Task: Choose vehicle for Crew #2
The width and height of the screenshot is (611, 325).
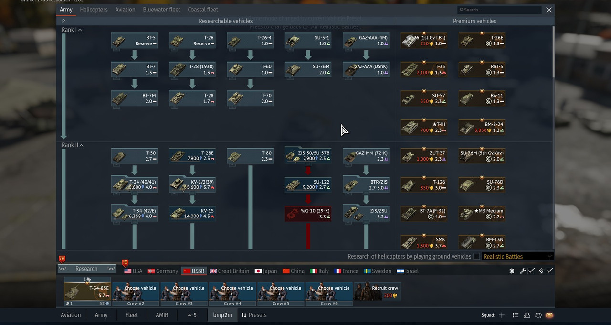Action: click(136, 292)
